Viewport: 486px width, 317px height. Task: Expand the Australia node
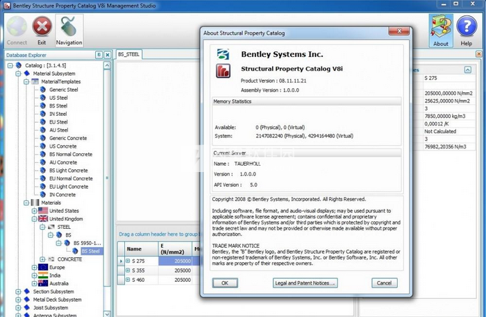click(x=35, y=283)
